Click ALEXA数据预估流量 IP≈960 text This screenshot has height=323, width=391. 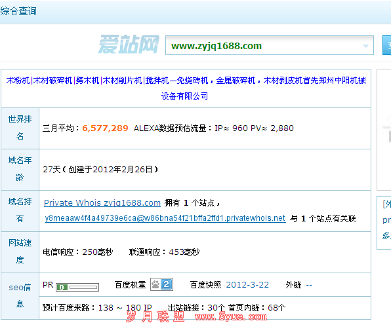pos(191,128)
